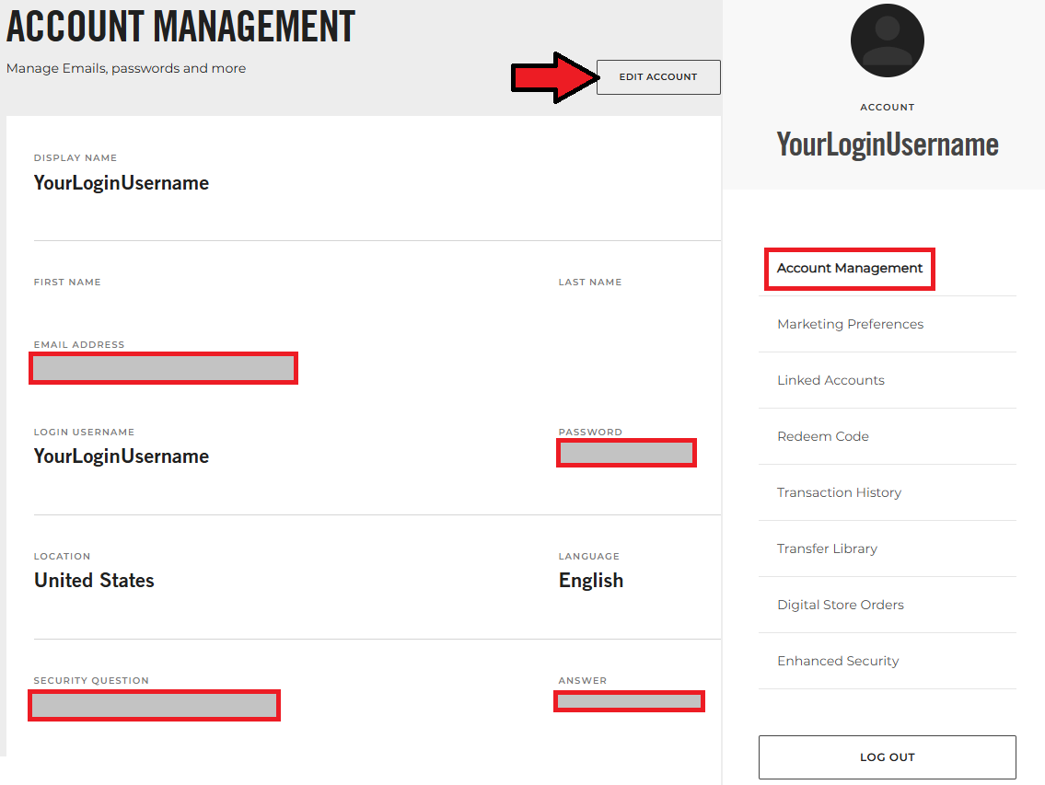1045x785 pixels.
Task: Navigate to Digital Store Orders
Action: point(840,605)
